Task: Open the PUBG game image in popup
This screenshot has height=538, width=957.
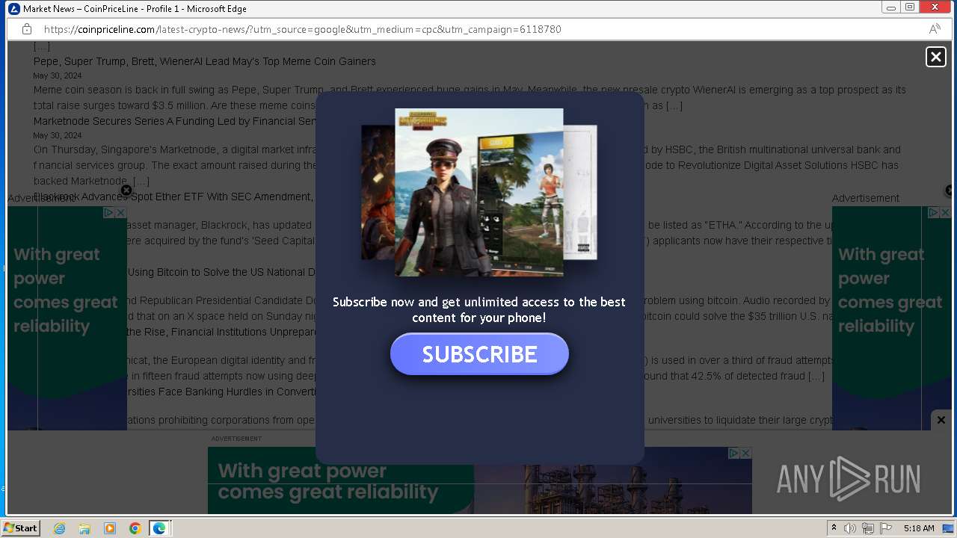Action: (479, 192)
